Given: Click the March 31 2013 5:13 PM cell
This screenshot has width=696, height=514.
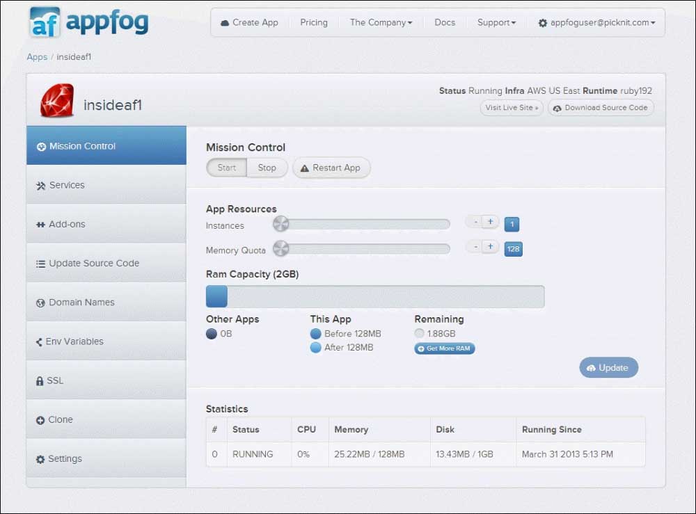Looking at the screenshot, I should 580,454.
